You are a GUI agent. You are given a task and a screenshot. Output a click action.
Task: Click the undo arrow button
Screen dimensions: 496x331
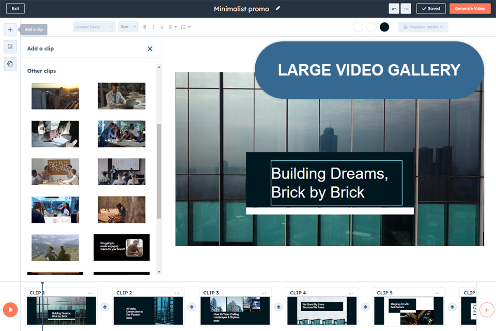click(x=394, y=9)
